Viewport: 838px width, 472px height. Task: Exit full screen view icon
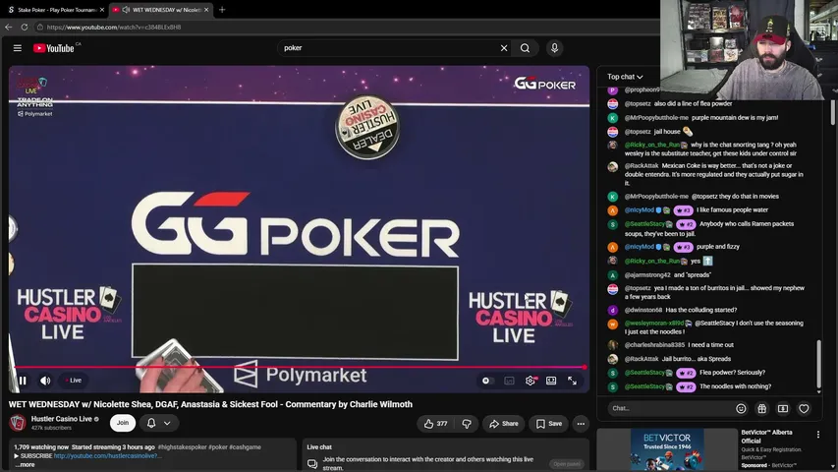(x=572, y=381)
